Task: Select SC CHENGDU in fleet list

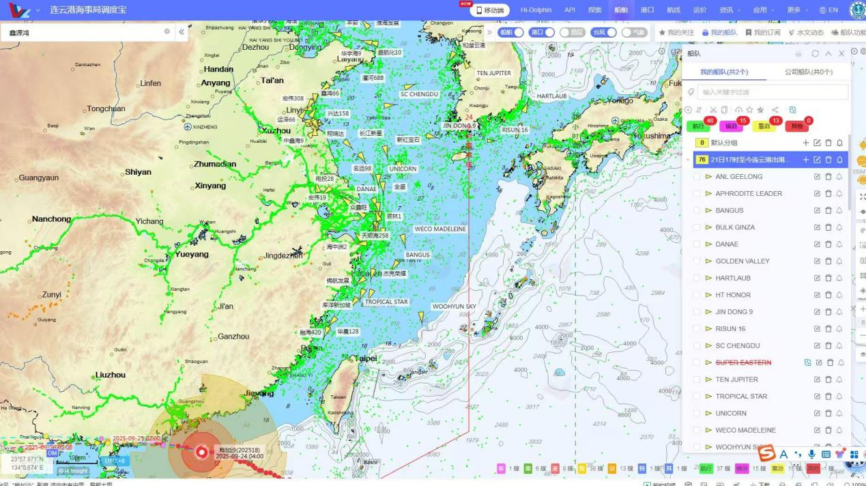Action: pos(737,345)
